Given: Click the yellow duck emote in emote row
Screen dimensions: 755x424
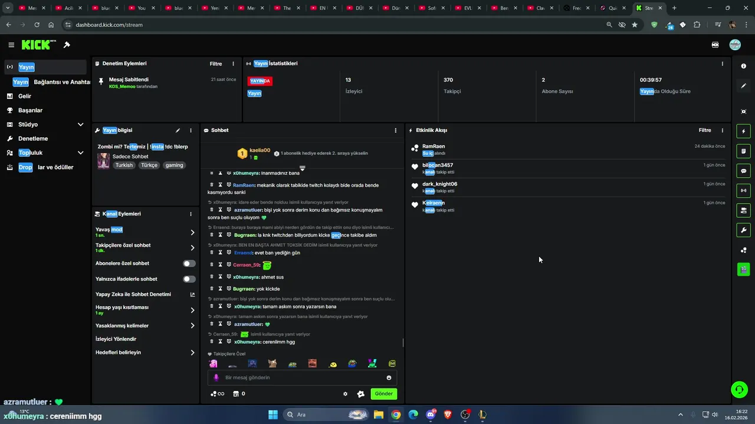Looking at the screenshot, I should point(333,365).
